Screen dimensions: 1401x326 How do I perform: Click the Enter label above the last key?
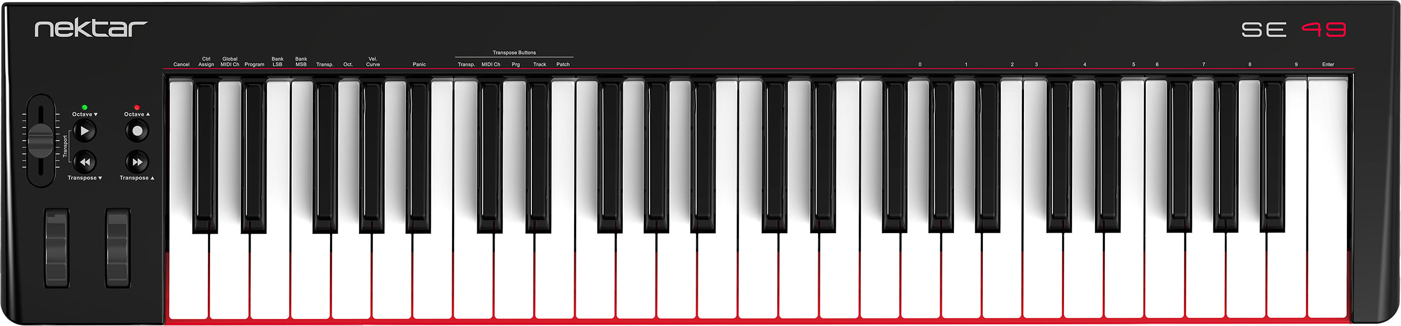pyautogui.click(x=1328, y=64)
